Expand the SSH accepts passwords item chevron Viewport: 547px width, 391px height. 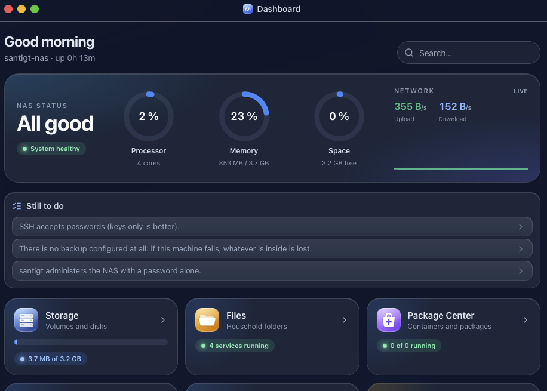[x=521, y=227]
